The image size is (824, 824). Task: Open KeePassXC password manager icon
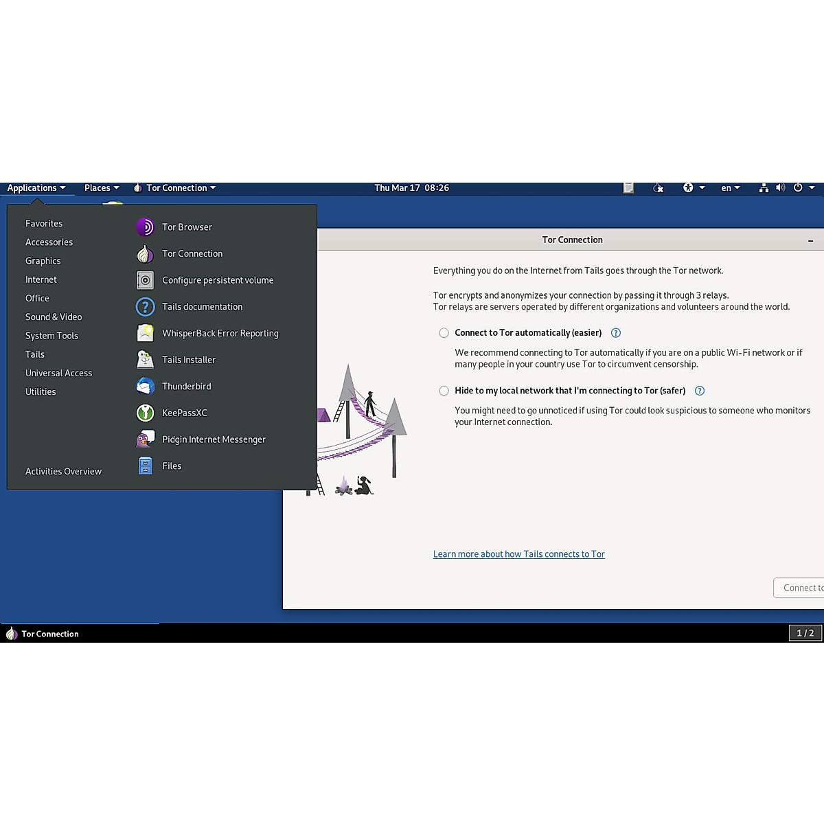(145, 413)
